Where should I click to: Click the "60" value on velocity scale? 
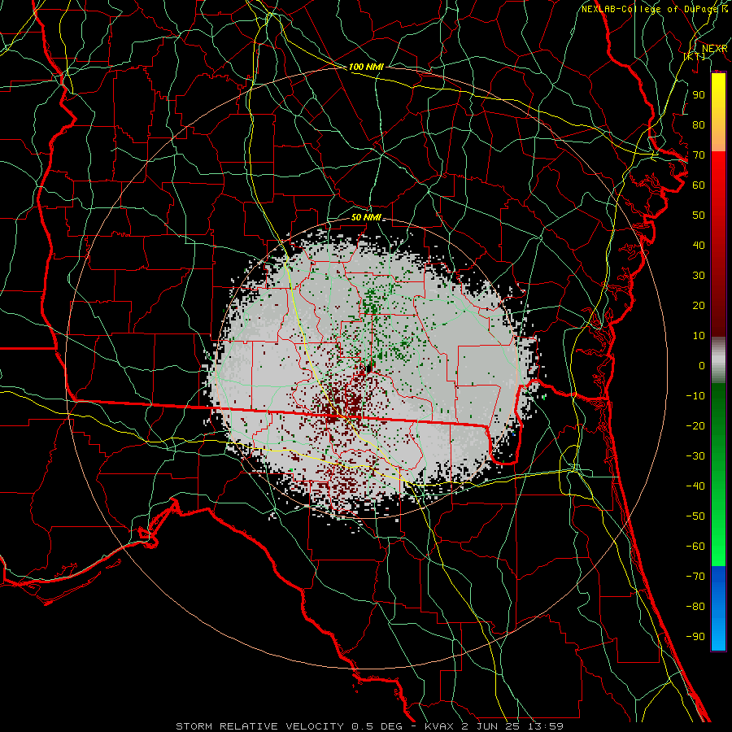coord(699,185)
